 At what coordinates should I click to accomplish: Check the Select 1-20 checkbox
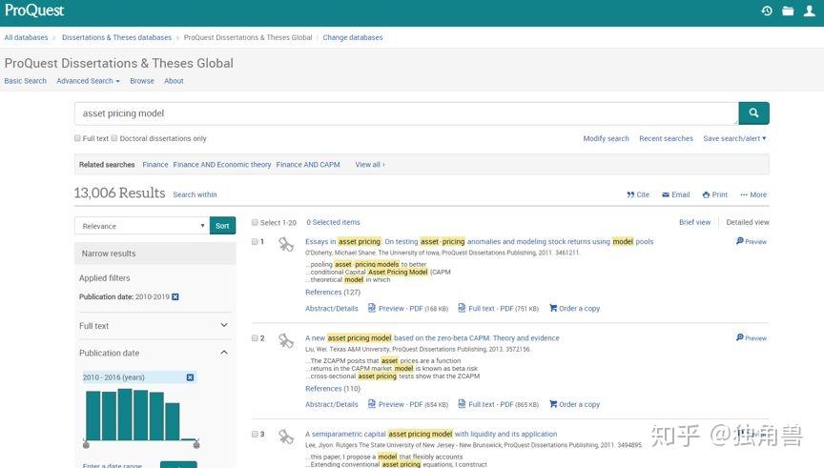pos(255,222)
